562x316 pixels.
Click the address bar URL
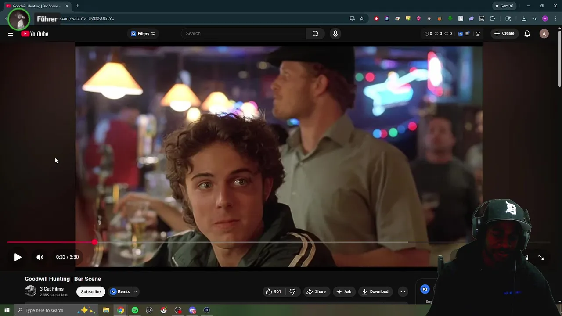[x=87, y=18]
